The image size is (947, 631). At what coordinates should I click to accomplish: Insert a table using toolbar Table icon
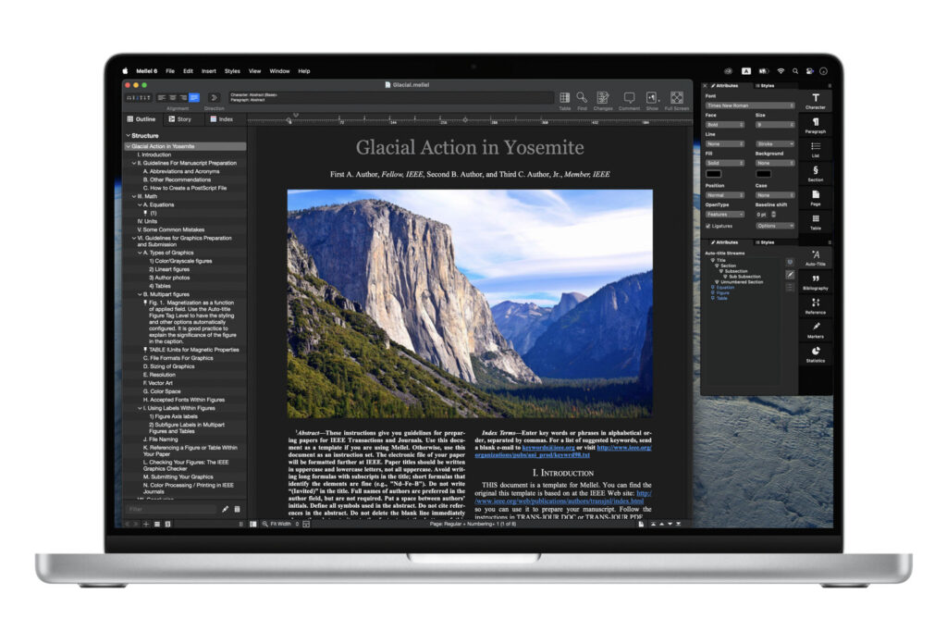(x=564, y=97)
